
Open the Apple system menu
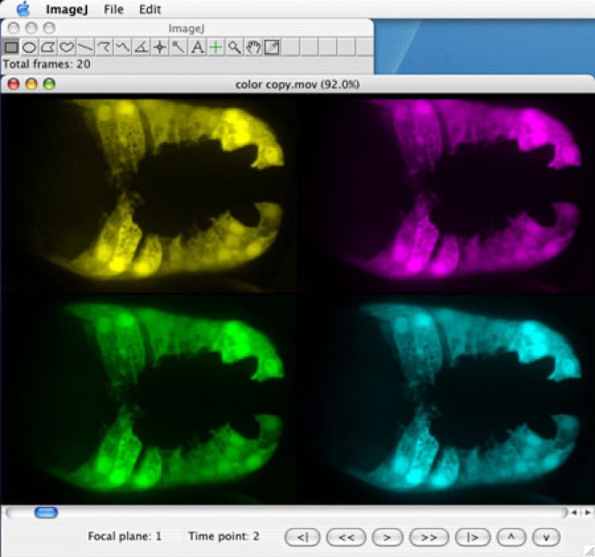(x=23, y=10)
